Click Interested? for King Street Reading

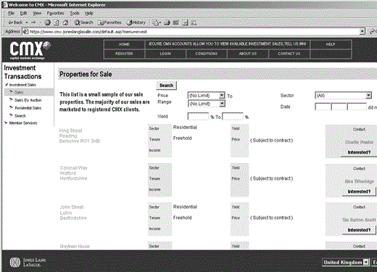coord(359,152)
